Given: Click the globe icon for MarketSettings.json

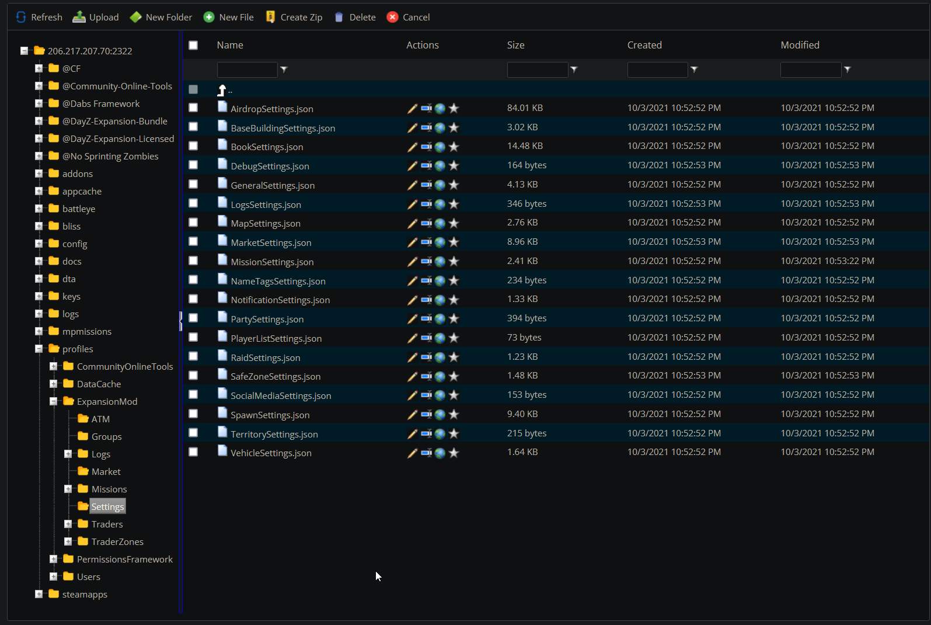Looking at the screenshot, I should pos(440,242).
